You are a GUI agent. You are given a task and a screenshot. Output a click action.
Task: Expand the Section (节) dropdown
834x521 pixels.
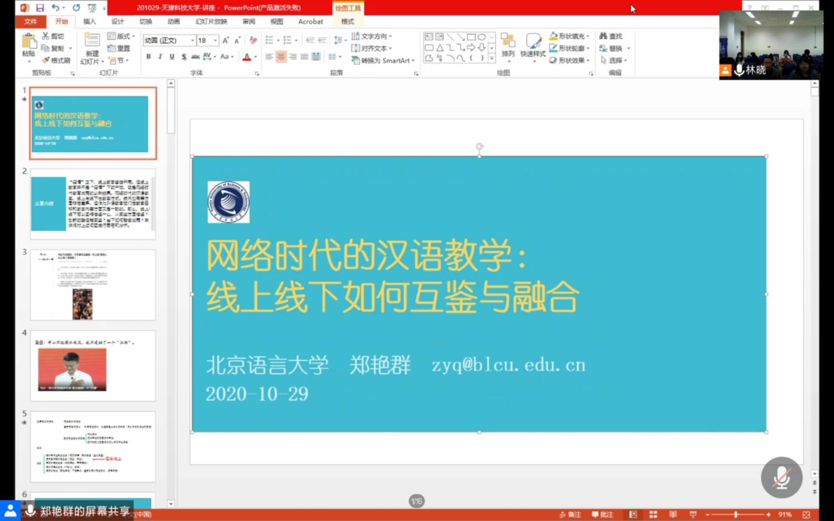pyautogui.click(x=119, y=61)
